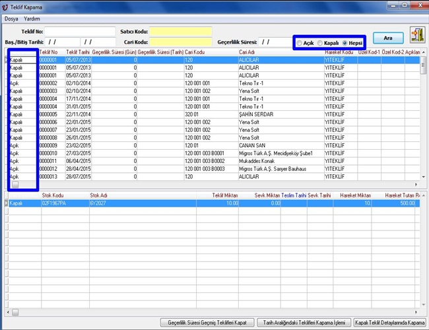Click the Özel Kod-1 column header
Screen dimensions: 429x330
pos(369,52)
